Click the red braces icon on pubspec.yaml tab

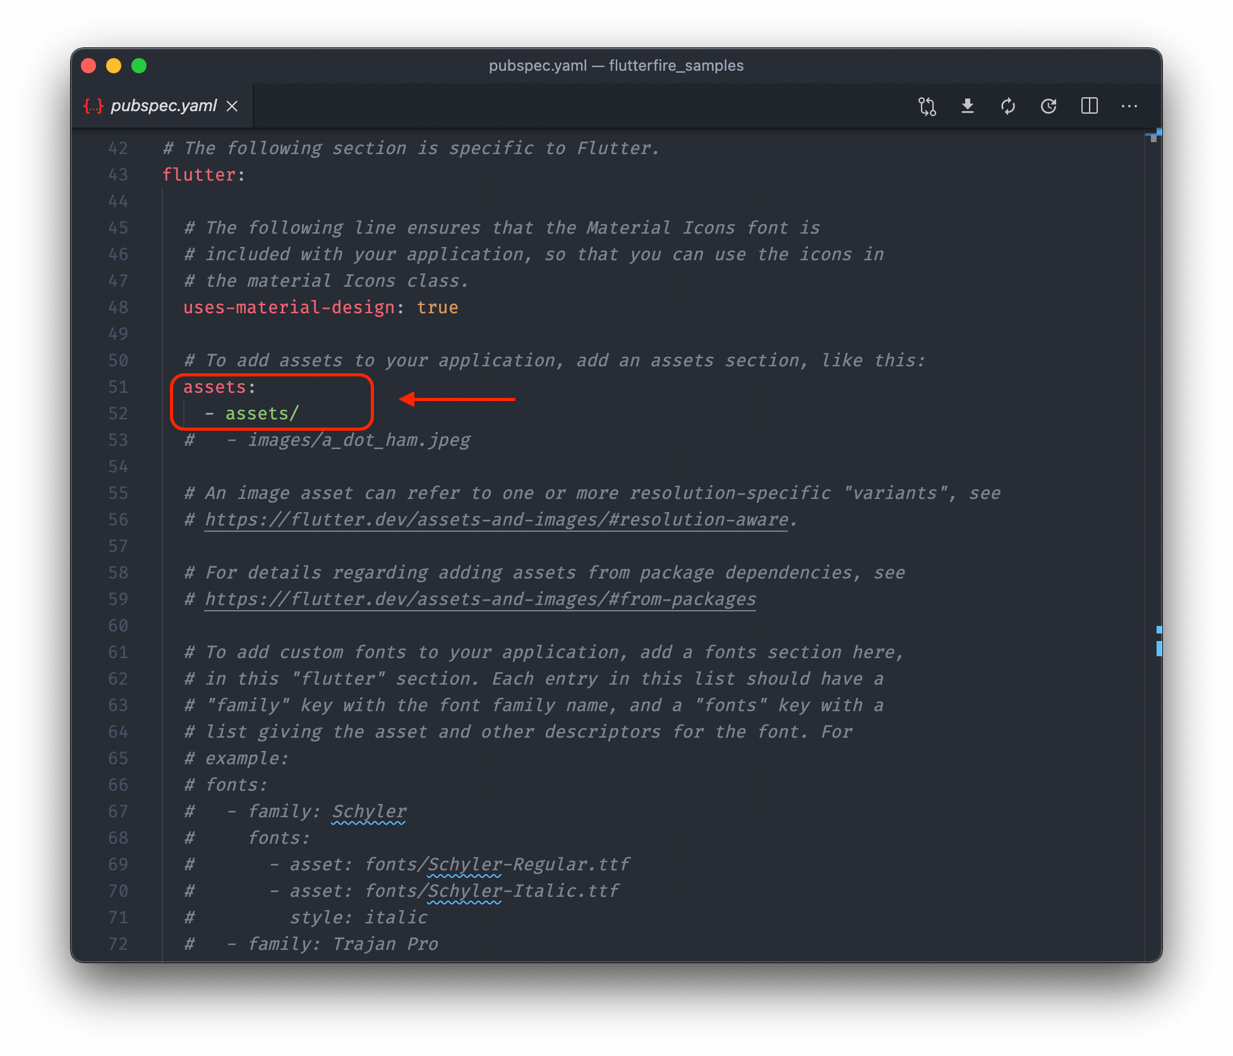coord(93,106)
